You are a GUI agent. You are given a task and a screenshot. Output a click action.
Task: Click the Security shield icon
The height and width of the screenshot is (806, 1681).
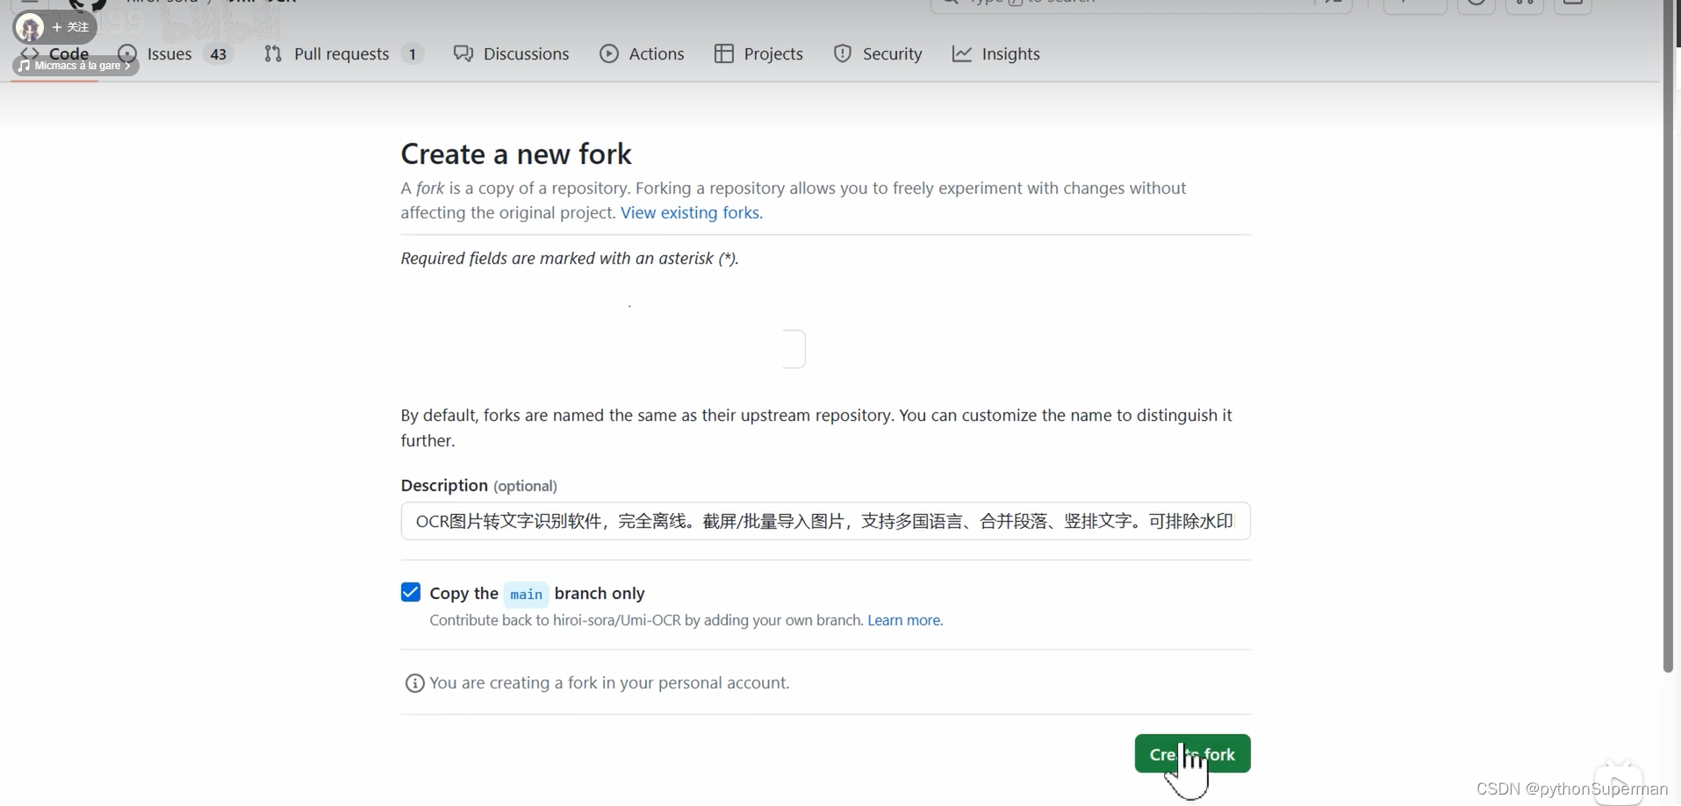point(843,54)
